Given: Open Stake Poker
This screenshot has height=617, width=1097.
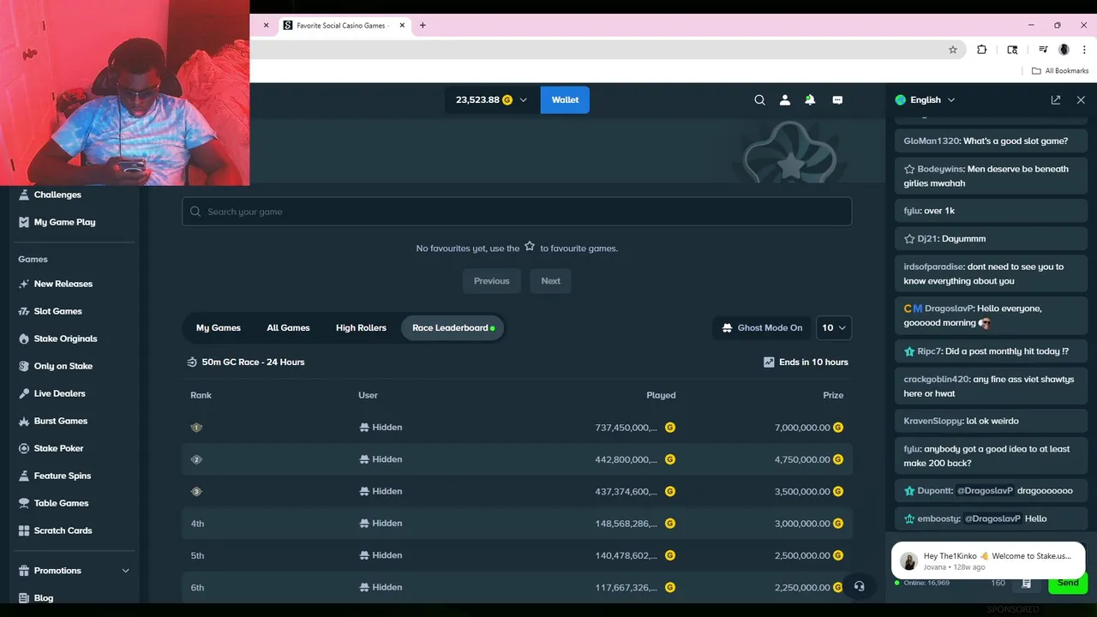Looking at the screenshot, I should coord(51,448).
